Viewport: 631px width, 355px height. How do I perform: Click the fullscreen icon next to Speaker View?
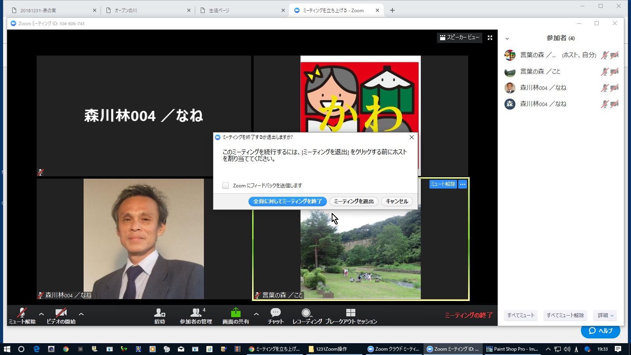click(x=490, y=37)
